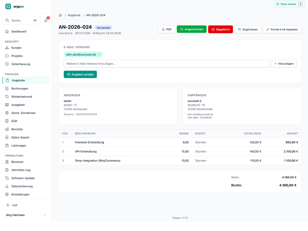
Task: Click the breadcrumb home icon
Action: 60,15
